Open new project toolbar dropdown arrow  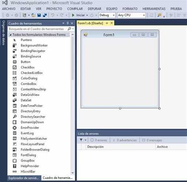coord(29,15)
